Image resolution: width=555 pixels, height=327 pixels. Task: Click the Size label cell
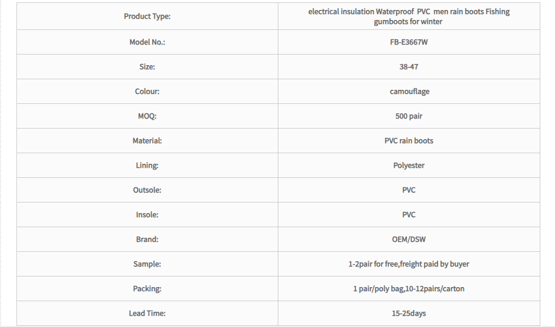coord(147,66)
